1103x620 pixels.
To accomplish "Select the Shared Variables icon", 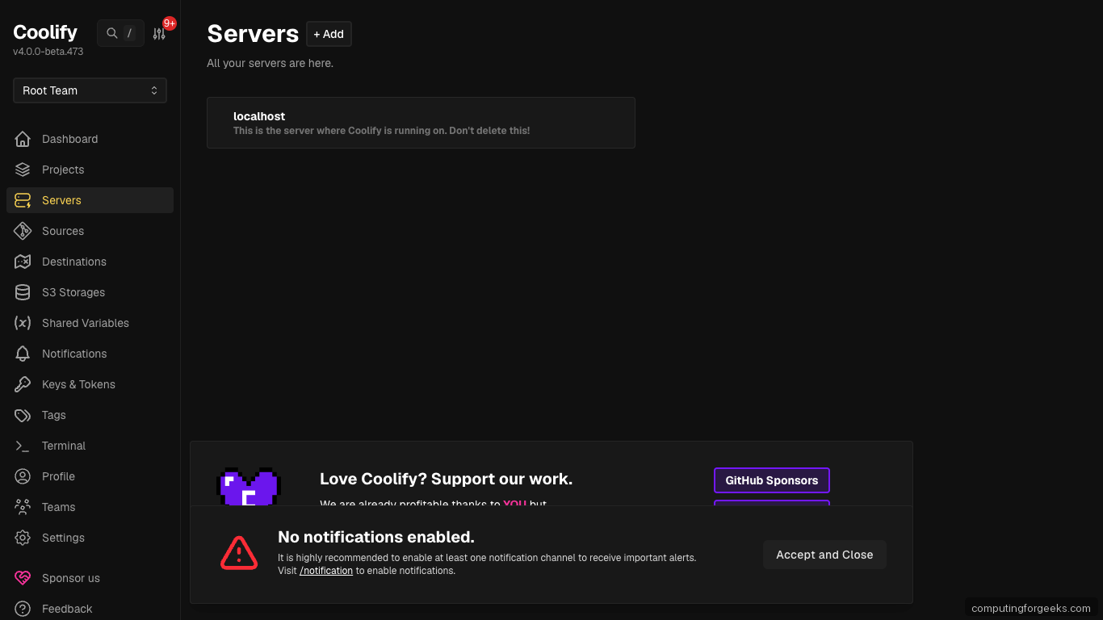I will (23, 323).
